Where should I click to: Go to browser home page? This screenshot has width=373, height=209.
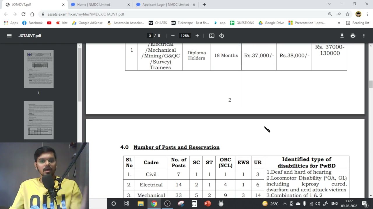point(32,14)
